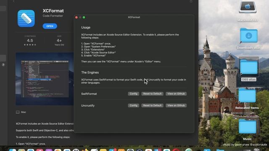Image resolution: width=269 pixels, height=151 pixels.
Task: Click the 'Mac' platform label
Action: pyautogui.click(x=24, y=112)
